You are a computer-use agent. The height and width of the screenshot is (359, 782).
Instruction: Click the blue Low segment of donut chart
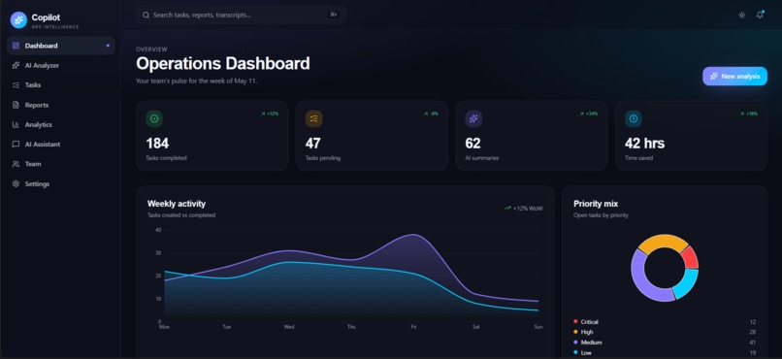coord(686,282)
